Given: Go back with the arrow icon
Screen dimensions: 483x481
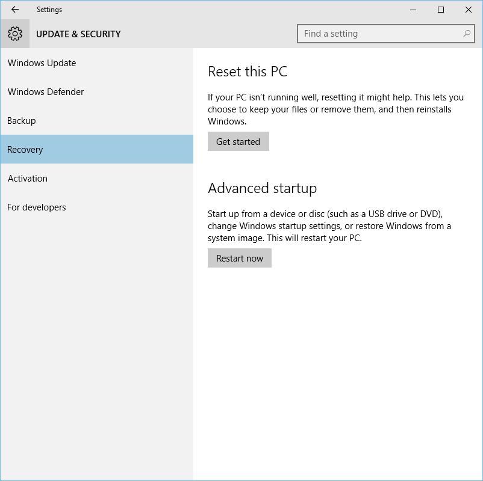Looking at the screenshot, I should (x=15, y=10).
